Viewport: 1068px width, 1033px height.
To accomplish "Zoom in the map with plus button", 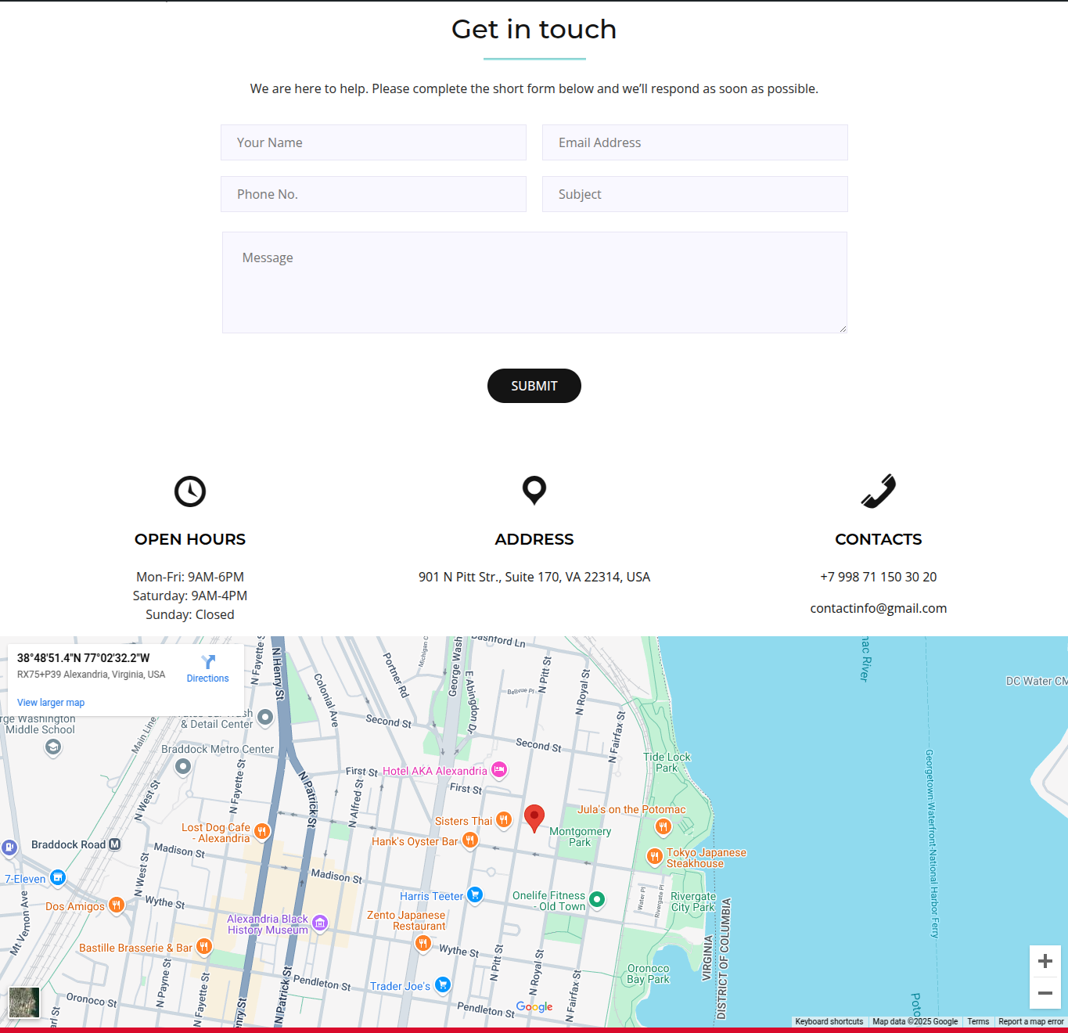I will pyautogui.click(x=1045, y=961).
